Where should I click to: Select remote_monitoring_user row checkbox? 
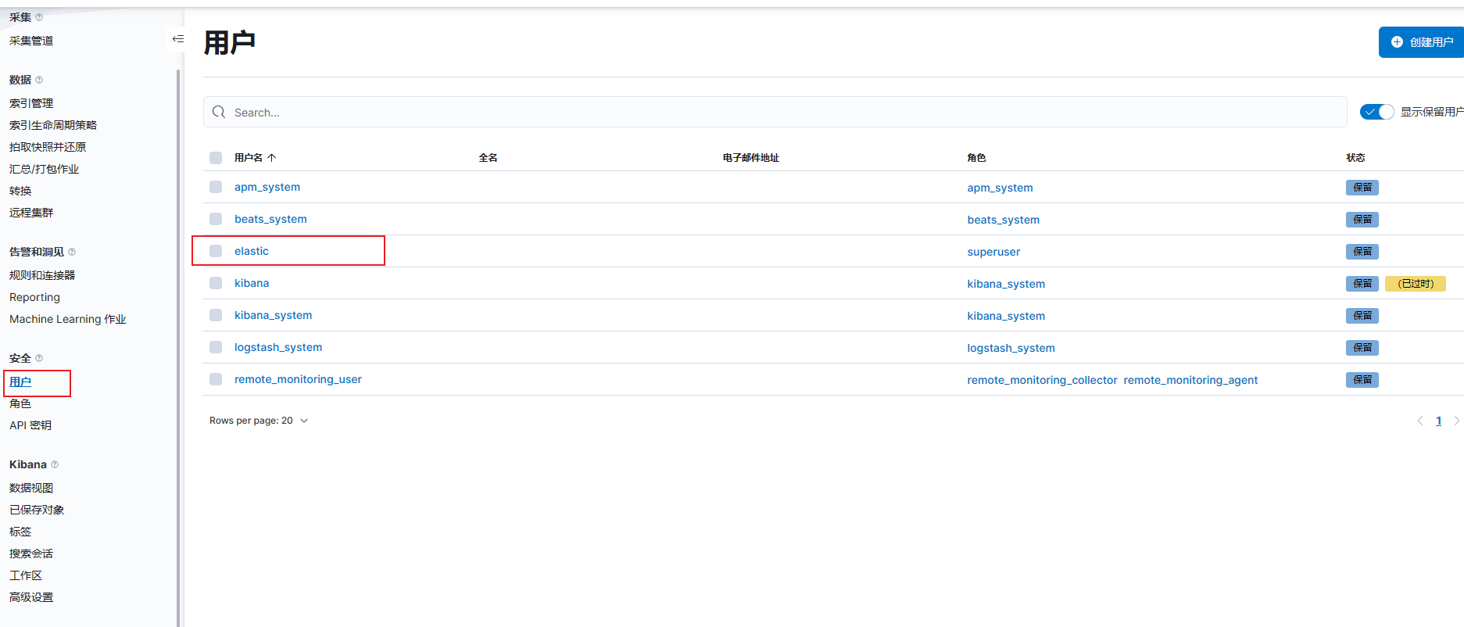click(x=216, y=379)
